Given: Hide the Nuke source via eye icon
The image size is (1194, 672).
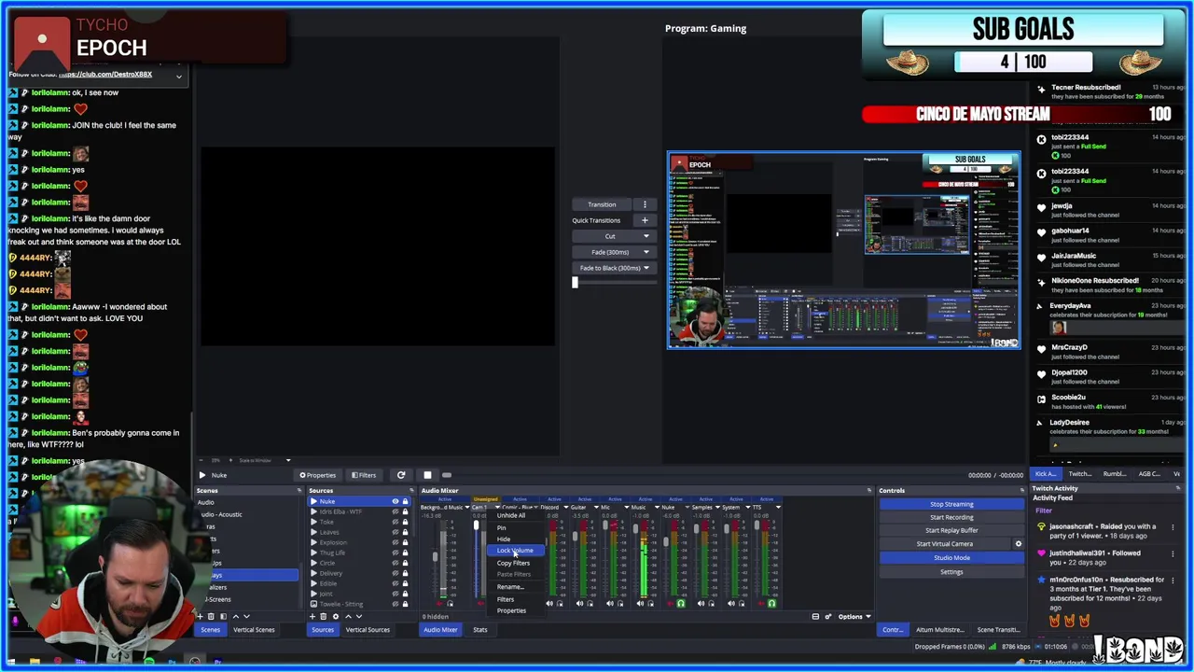Looking at the screenshot, I should pyautogui.click(x=396, y=501).
